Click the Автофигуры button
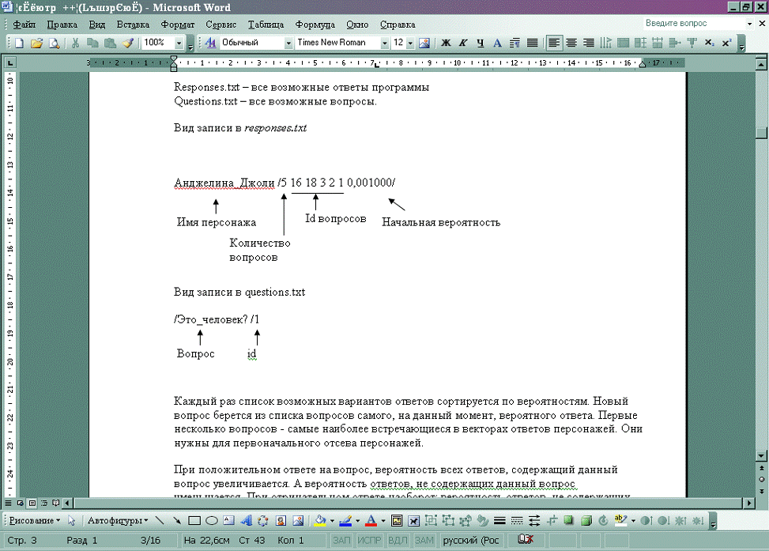This screenshot has width=769, height=551. [117, 521]
